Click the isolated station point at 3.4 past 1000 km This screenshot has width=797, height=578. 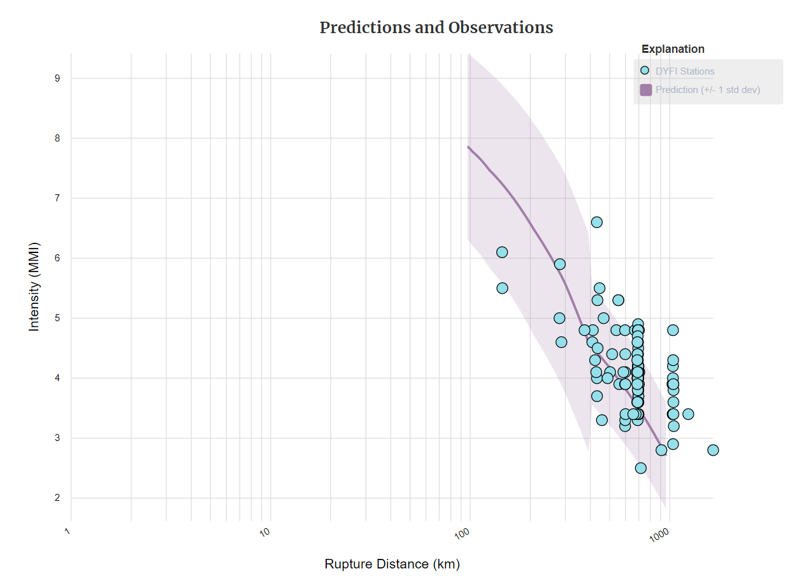(x=688, y=414)
